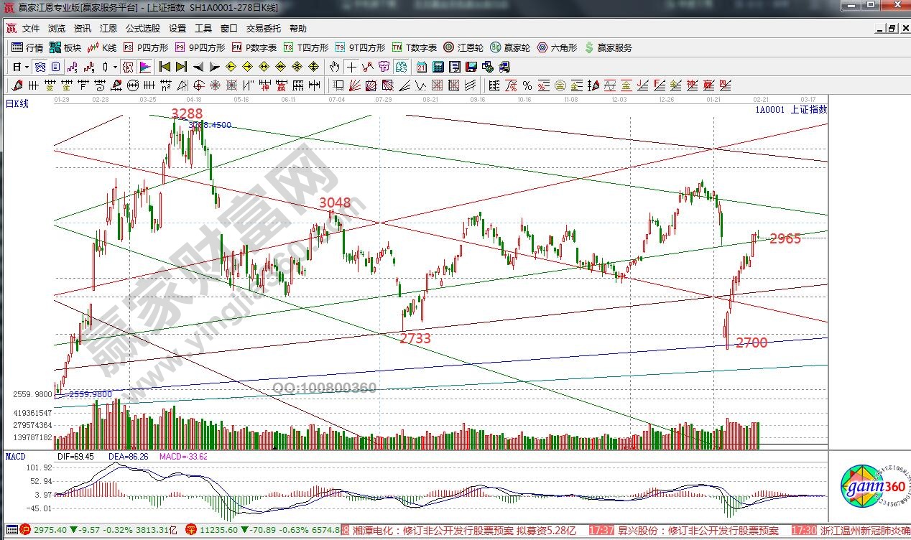Open the 公式选股 menu

click(x=142, y=29)
